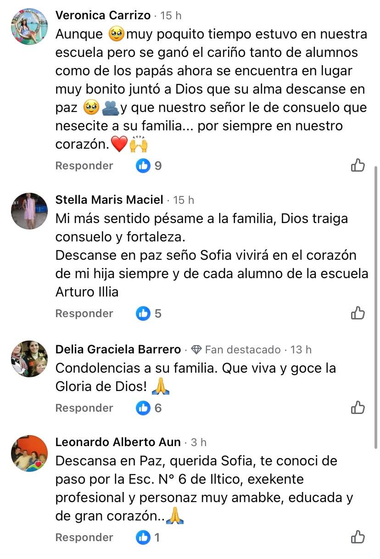Tap thumbs-up on Delia Graciela Barrero's comment

[x=358, y=408]
